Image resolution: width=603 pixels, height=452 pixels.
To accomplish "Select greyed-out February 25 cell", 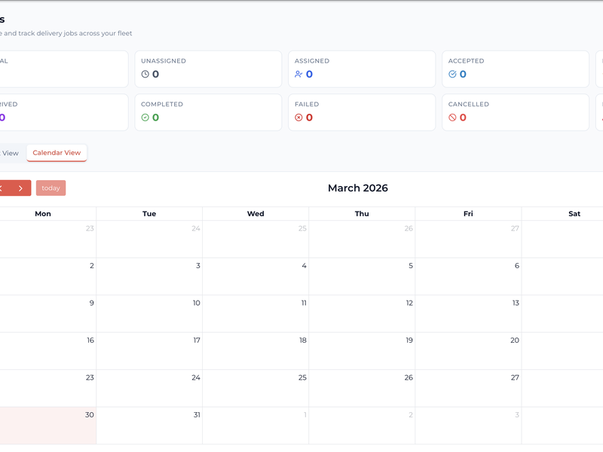I will (x=256, y=239).
